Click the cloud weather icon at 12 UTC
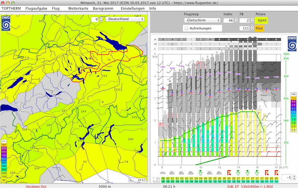Image resolution: width=298 pixels, height=188 pixels. click(x=219, y=173)
